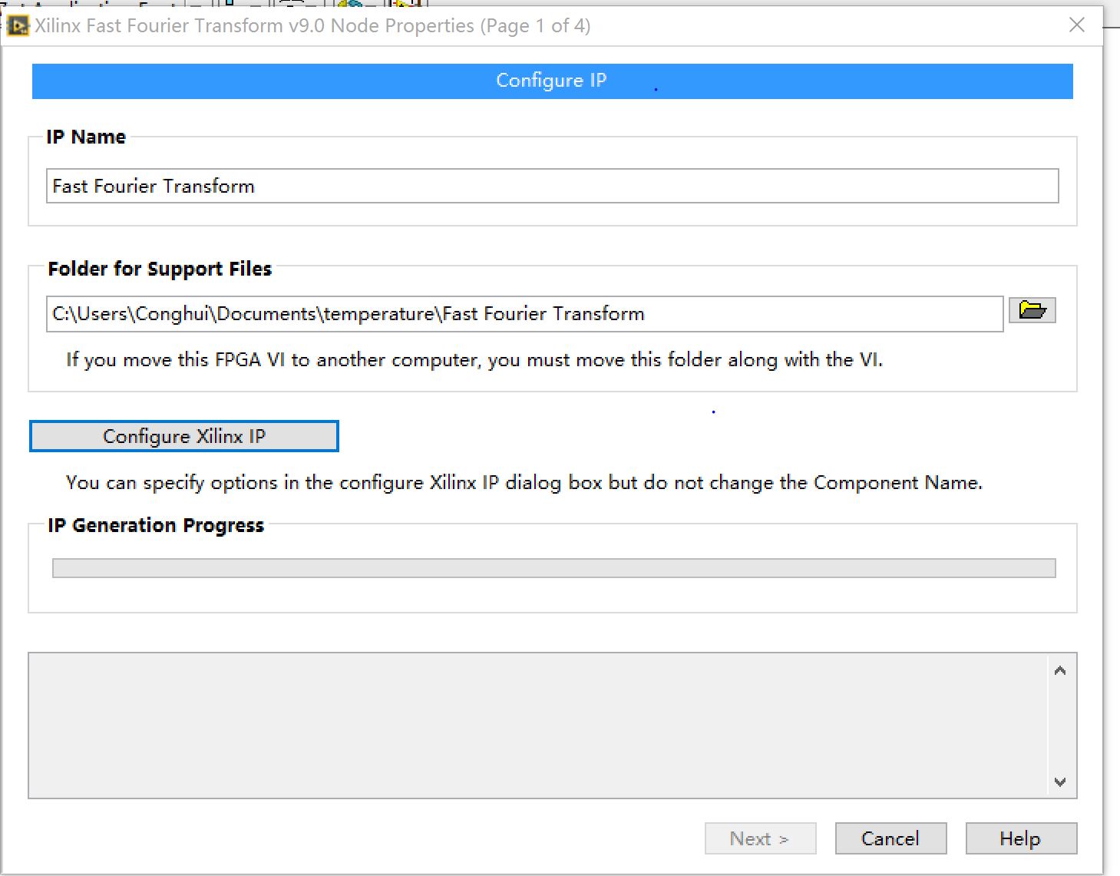This screenshot has height=876, width=1120.
Task: Click the log box scroll up arrow
Action: (x=1060, y=670)
